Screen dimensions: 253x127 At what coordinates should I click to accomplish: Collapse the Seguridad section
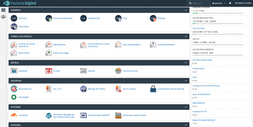(186, 80)
